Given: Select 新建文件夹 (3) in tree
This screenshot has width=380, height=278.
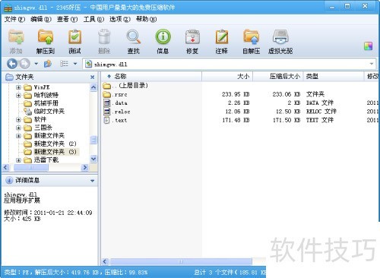Looking at the screenshot, I should [x=55, y=152].
